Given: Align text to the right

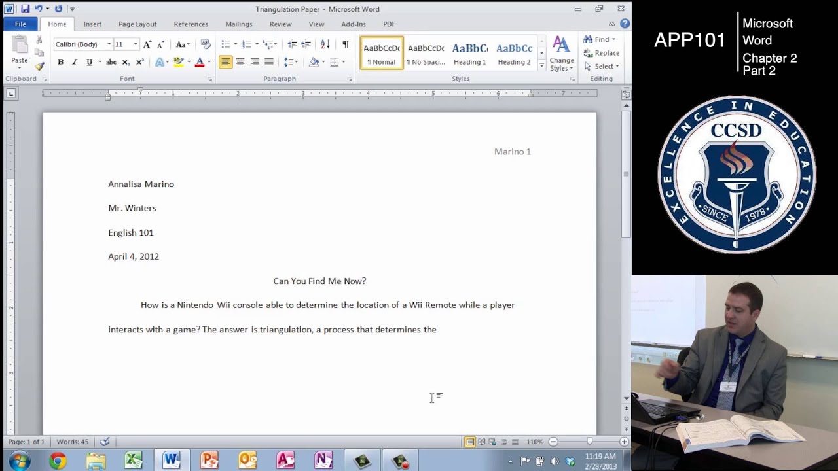Looking at the screenshot, I should [255, 62].
